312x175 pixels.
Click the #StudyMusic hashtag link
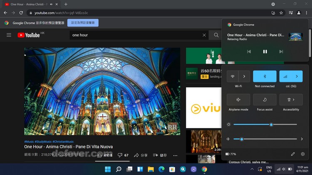point(43,142)
